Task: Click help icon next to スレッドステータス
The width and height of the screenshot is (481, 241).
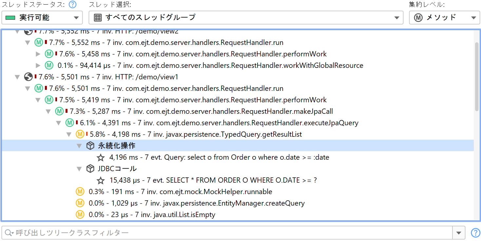Action: pos(72,5)
